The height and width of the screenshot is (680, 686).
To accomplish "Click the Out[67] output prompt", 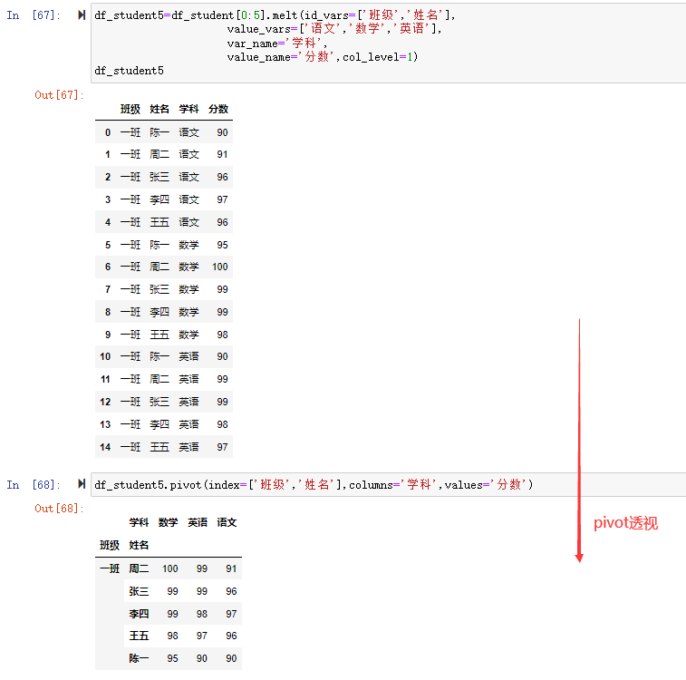I will tap(59, 95).
